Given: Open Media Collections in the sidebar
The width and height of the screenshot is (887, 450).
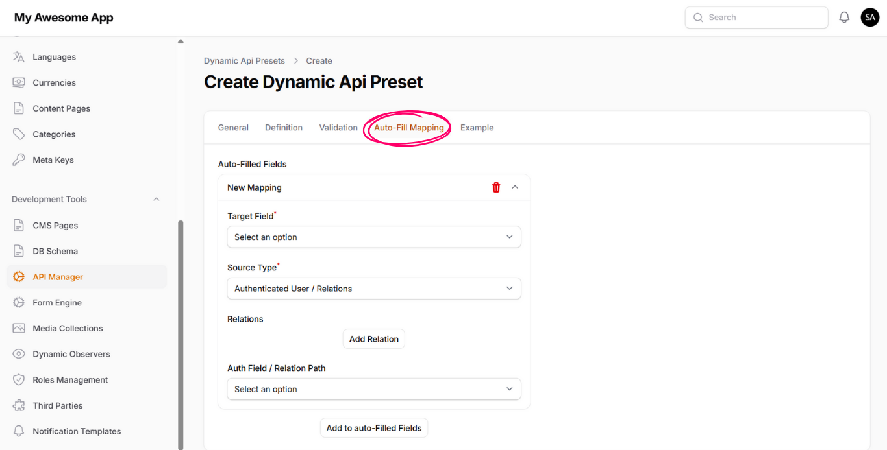Looking at the screenshot, I should 68,328.
